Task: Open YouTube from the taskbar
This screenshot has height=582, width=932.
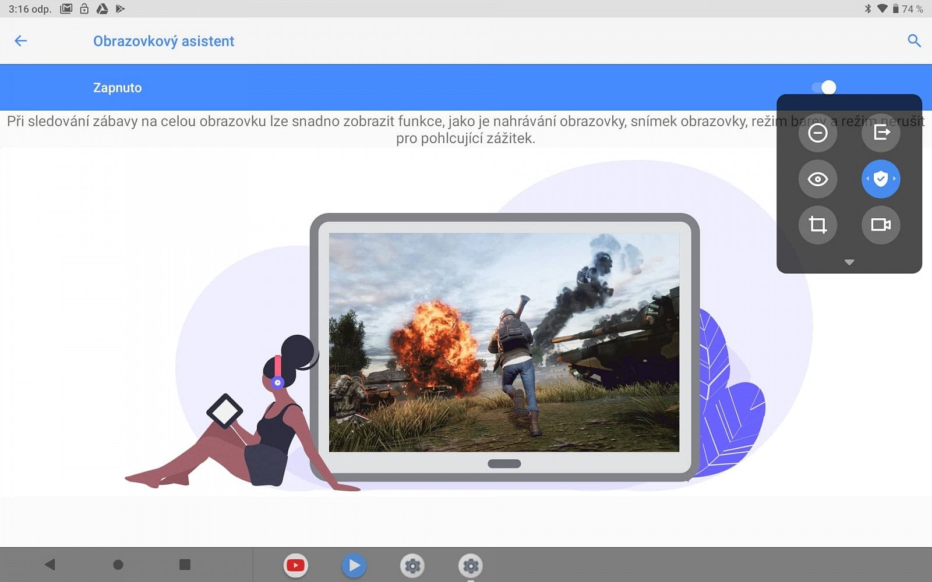Action: coord(296,565)
